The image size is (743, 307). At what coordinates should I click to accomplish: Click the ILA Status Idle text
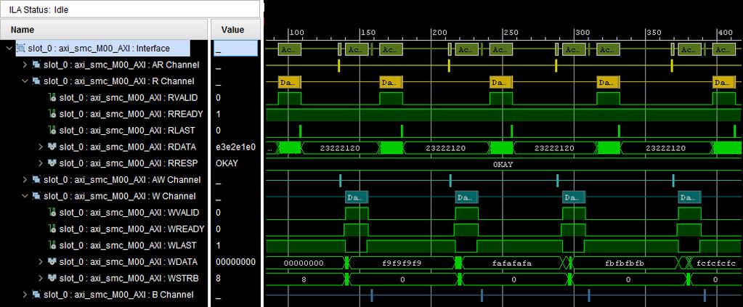coord(38,9)
